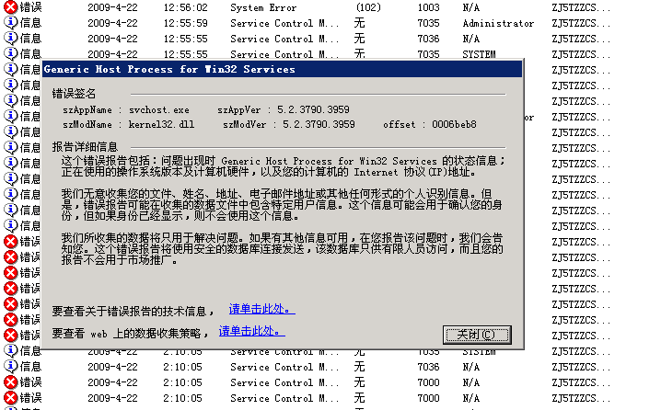Click the info icon of the 12:55:55 SYSTEM row

click(x=10, y=54)
